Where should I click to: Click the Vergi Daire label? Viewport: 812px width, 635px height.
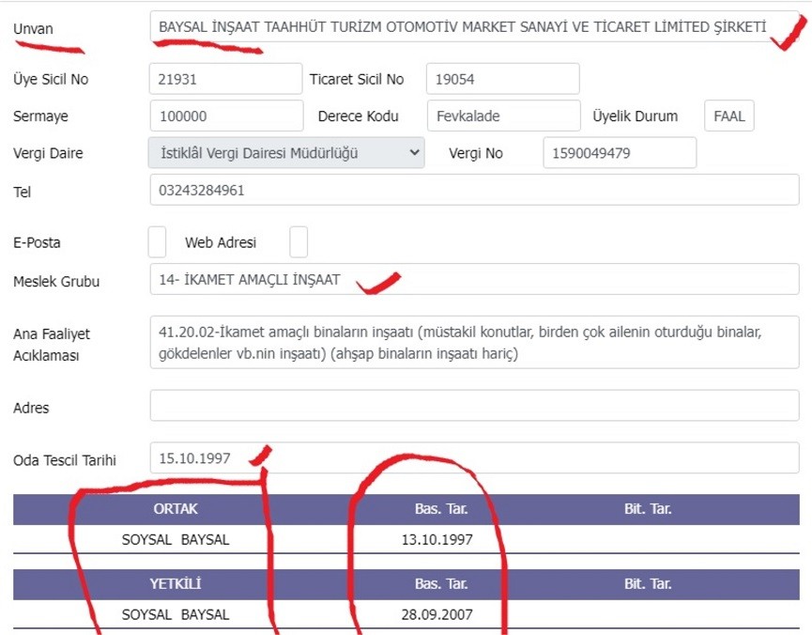coord(48,153)
